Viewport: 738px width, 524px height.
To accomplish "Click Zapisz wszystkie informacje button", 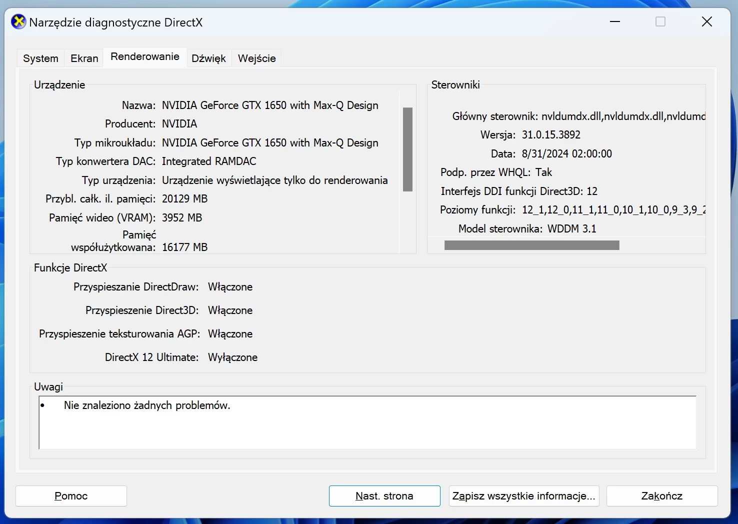I will click(x=524, y=496).
